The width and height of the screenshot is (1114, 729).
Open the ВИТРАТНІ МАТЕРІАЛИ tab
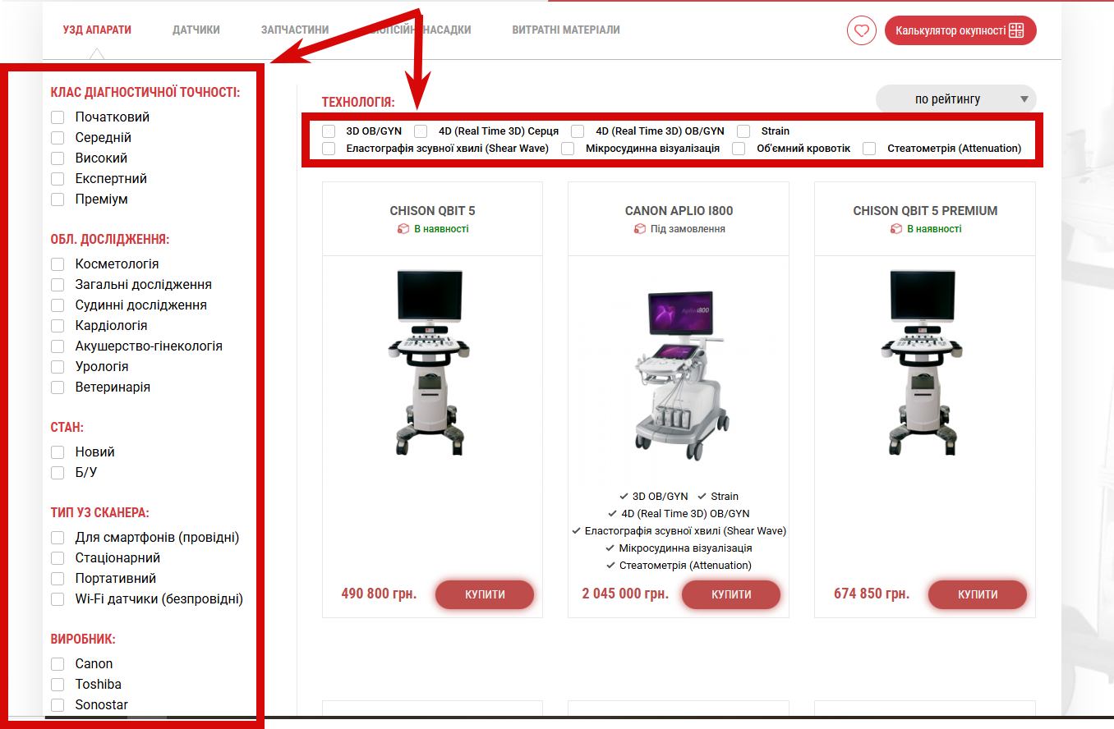pos(566,30)
